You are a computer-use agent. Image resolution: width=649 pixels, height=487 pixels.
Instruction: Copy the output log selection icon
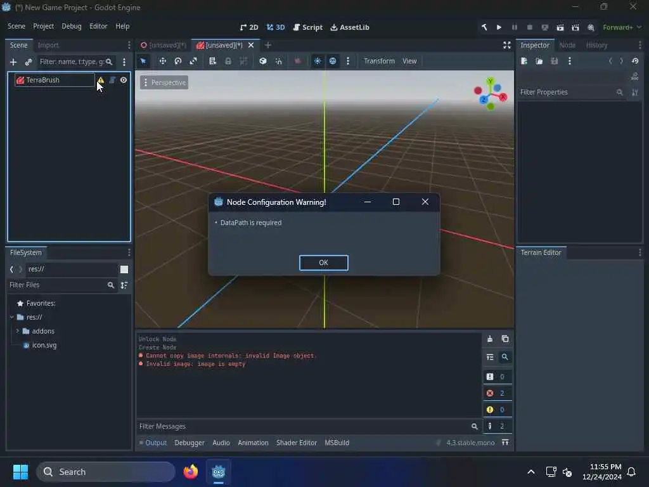tap(505, 339)
